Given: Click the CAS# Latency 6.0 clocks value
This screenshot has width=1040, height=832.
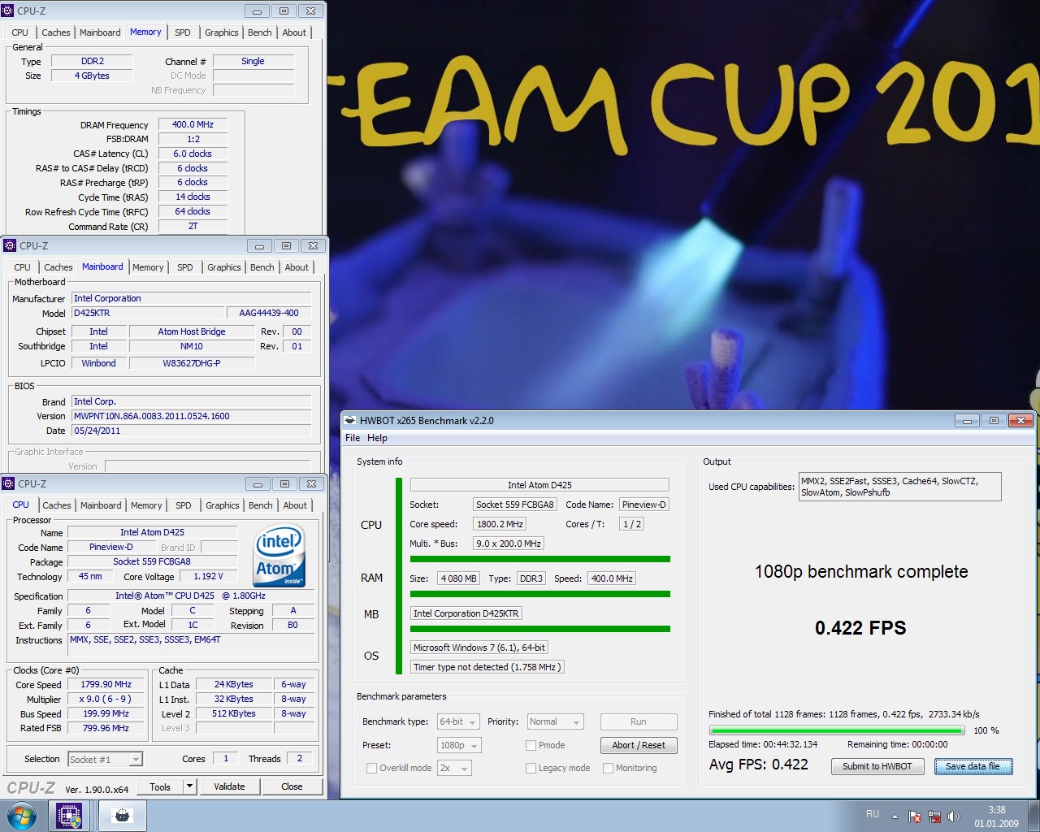Looking at the screenshot, I should 193,154.
